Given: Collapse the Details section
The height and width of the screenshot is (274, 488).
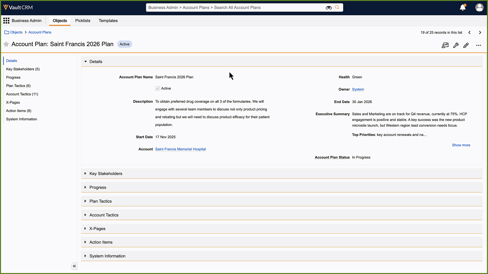Looking at the screenshot, I should coord(86,62).
